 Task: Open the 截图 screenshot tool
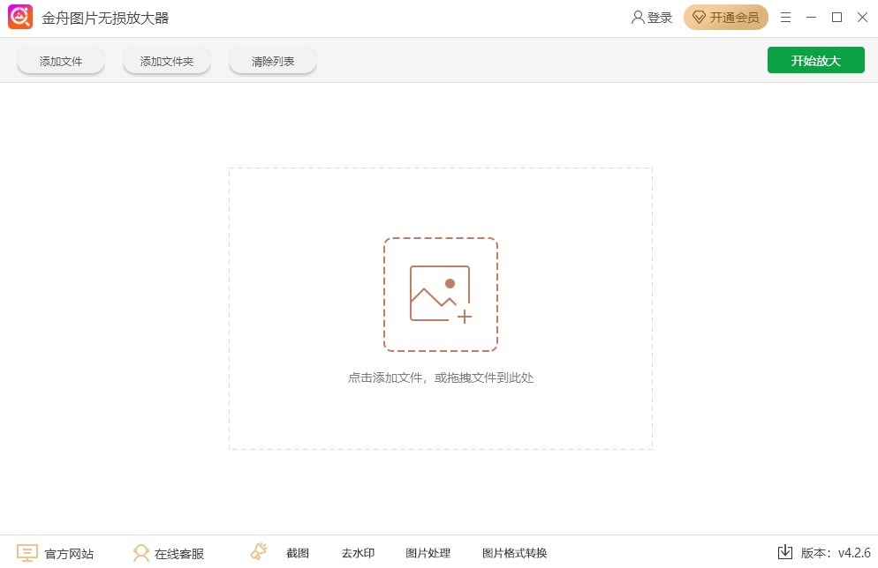[298, 552]
